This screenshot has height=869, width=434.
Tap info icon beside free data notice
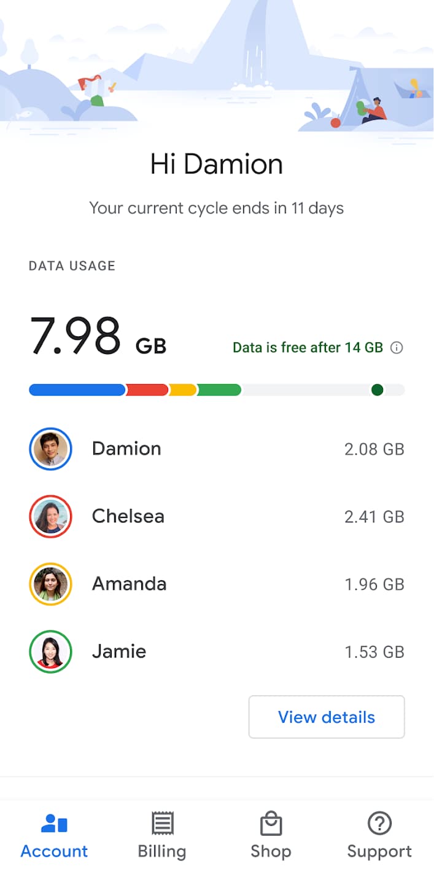pyautogui.click(x=397, y=348)
